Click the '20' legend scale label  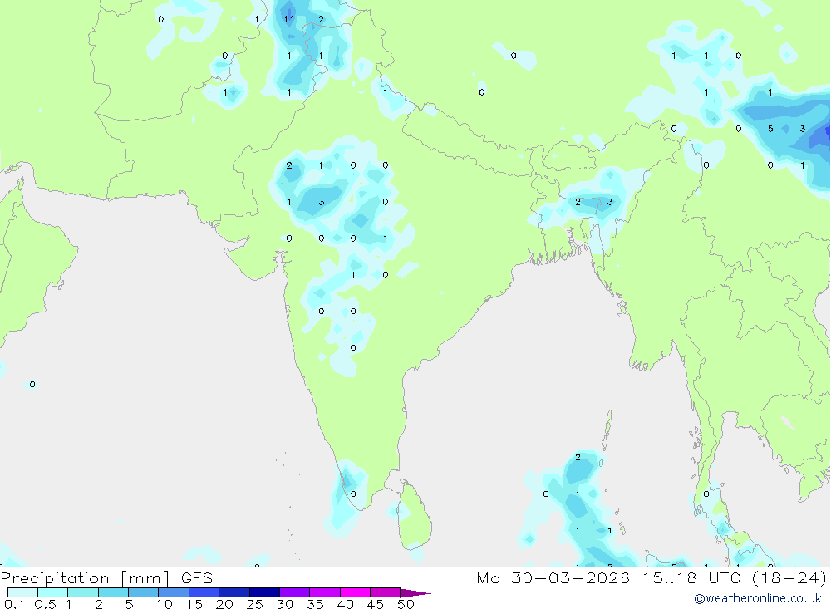[224, 604]
